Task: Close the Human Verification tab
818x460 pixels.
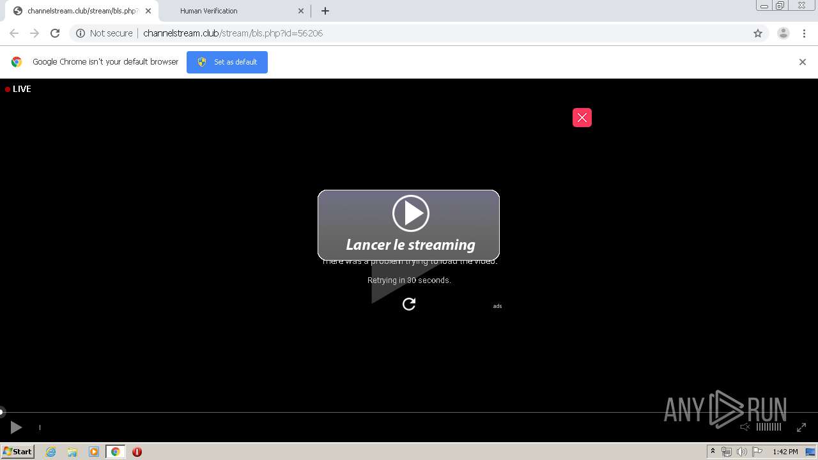Action: 301,11
